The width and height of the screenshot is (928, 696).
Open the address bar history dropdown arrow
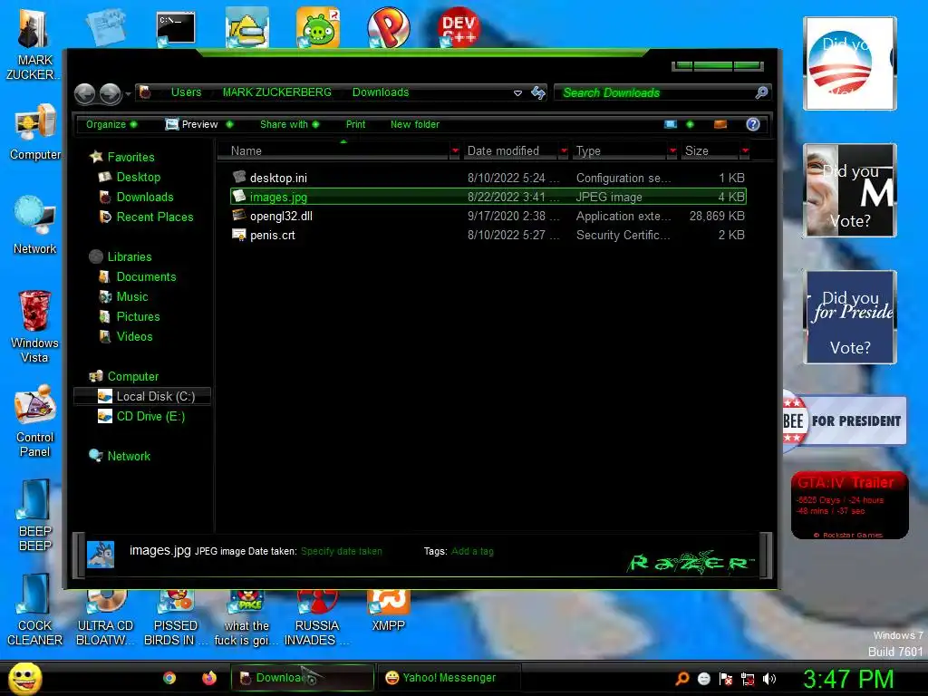pos(517,93)
